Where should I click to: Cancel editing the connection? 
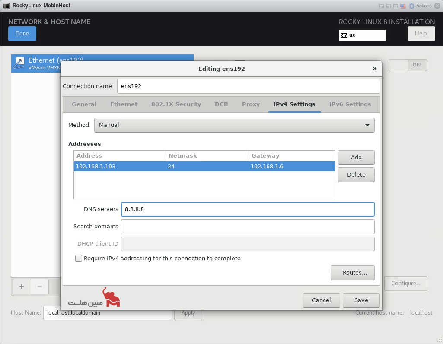click(321, 300)
